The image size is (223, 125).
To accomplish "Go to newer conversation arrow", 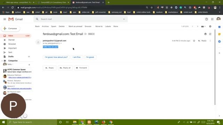I will tap(192, 26).
